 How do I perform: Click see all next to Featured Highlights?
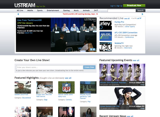(68, 78)
